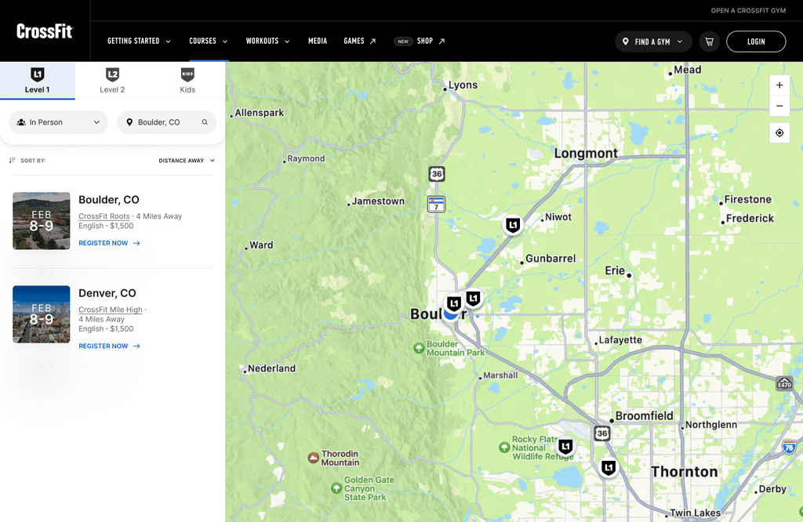This screenshot has width=803, height=522.
Task: Click the CrossFit logo
Action: (x=45, y=31)
